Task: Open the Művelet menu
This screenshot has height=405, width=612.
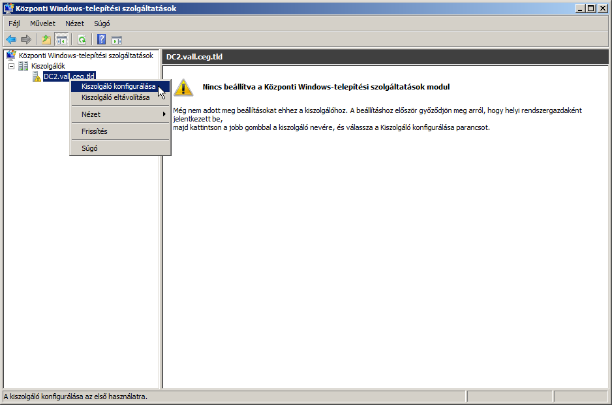Action: (42, 24)
